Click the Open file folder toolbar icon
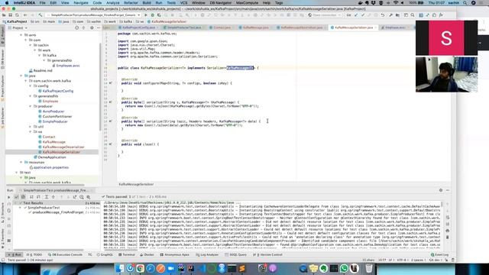Image resolution: width=489 pixels, height=275 pixels. tap(4, 15)
